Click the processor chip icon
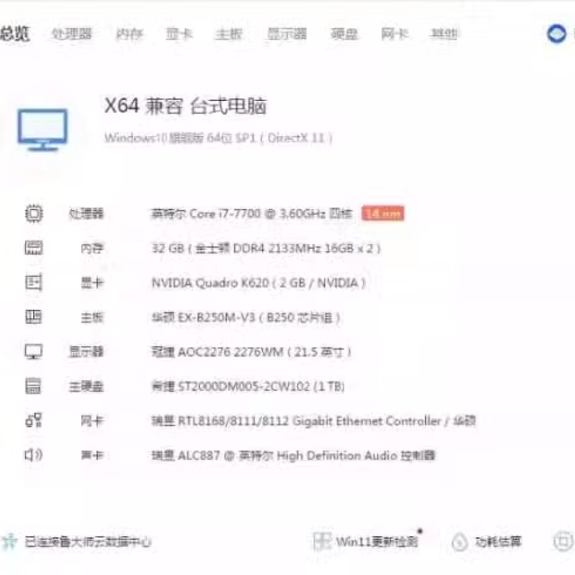Screen dimensions: 575x575 (x=34, y=213)
